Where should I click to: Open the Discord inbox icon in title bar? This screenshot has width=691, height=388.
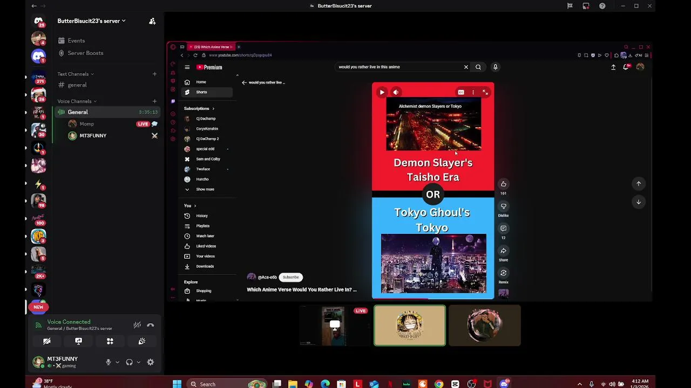click(x=586, y=6)
